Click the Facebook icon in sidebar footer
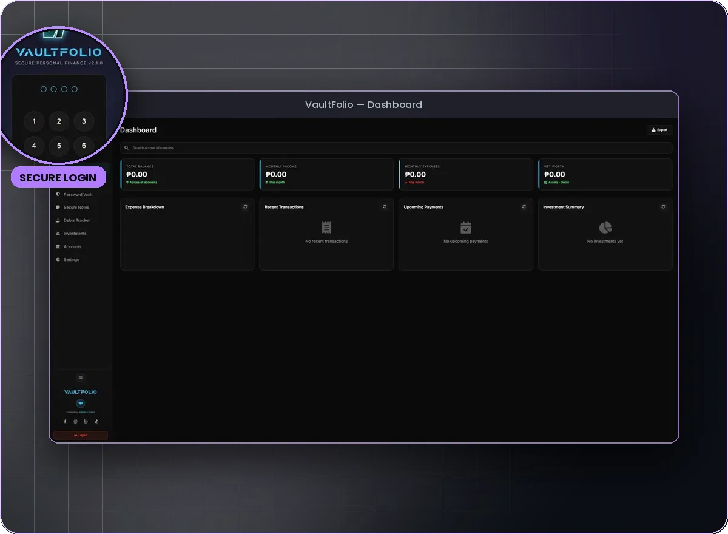 pos(66,421)
